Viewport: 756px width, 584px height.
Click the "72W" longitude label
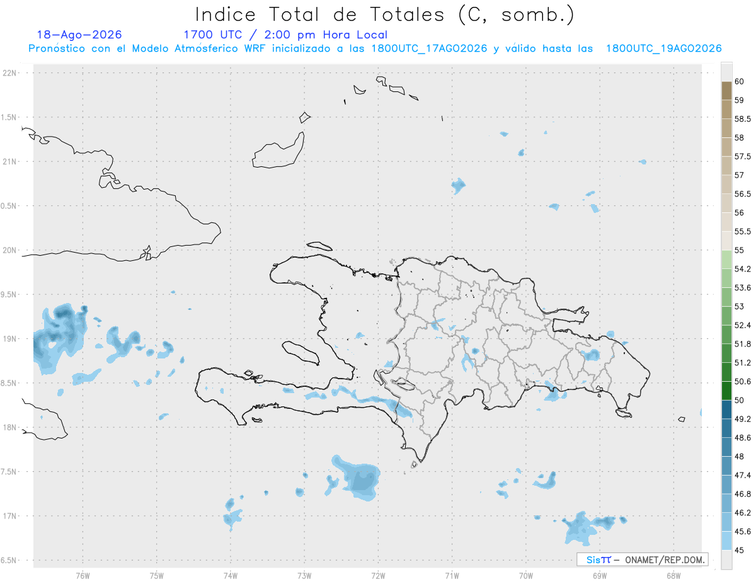[x=378, y=576]
